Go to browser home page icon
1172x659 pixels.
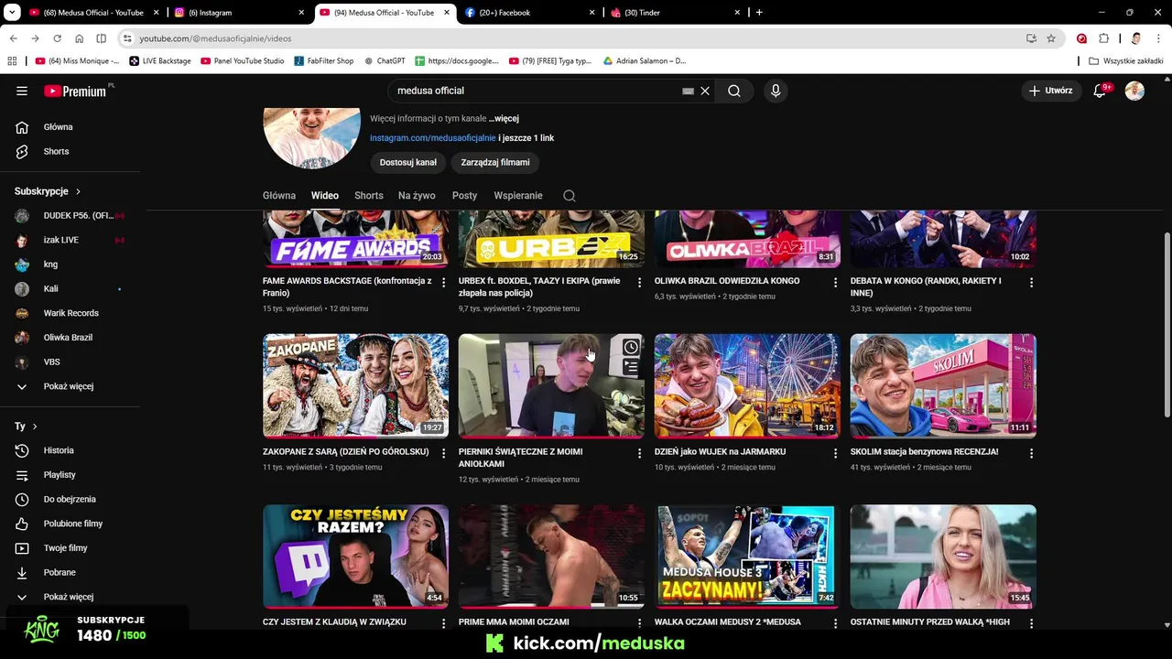point(79,38)
